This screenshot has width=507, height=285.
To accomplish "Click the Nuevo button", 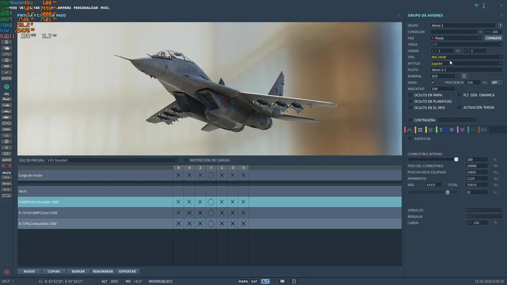I will 29,272.
